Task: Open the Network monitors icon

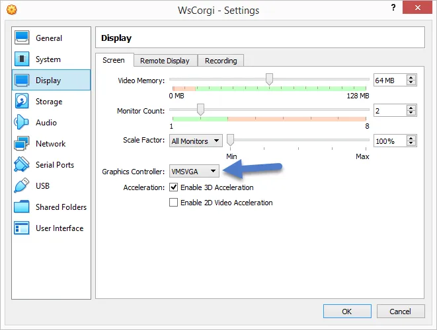Action: pyautogui.click(x=22, y=144)
